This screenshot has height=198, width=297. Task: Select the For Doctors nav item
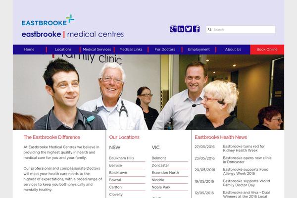pos(165,49)
